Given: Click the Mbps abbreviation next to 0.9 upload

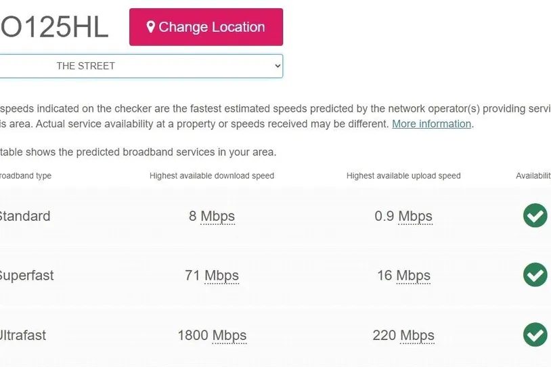Looking at the screenshot, I should point(416,217).
